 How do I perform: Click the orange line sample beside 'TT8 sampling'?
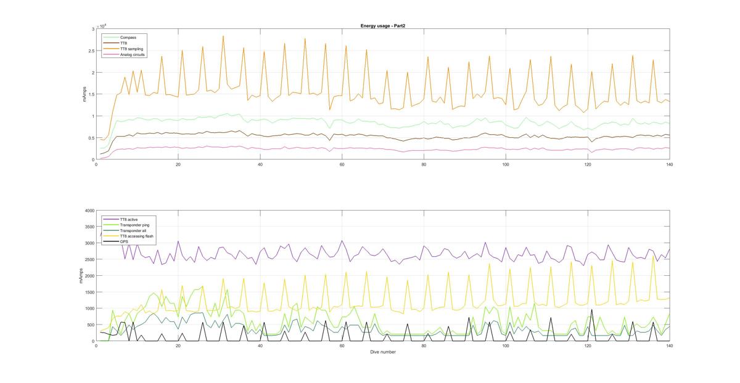pos(111,49)
